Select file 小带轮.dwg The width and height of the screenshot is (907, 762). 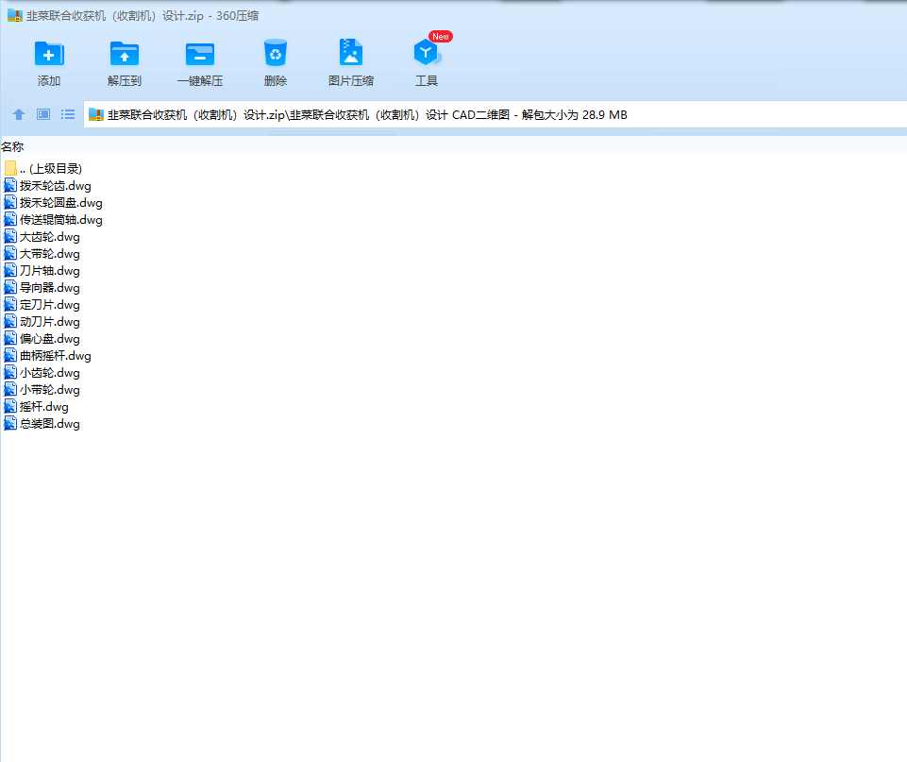tap(42, 389)
